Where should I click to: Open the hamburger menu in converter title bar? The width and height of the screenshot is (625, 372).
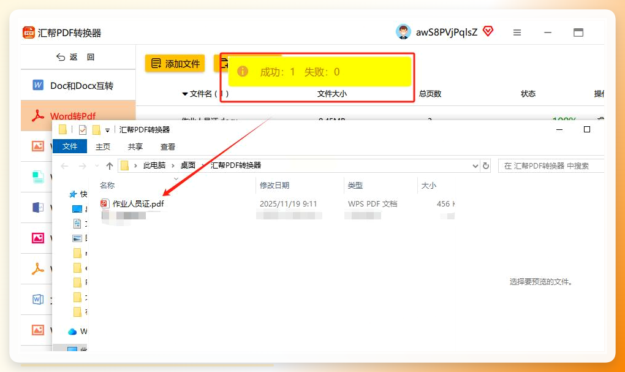(x=517, y=32)
